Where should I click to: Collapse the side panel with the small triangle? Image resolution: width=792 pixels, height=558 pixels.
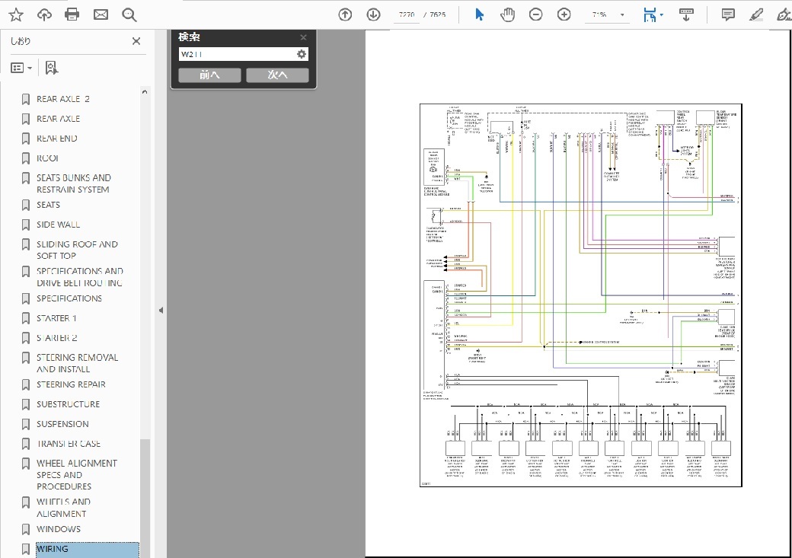coord(161,310)
